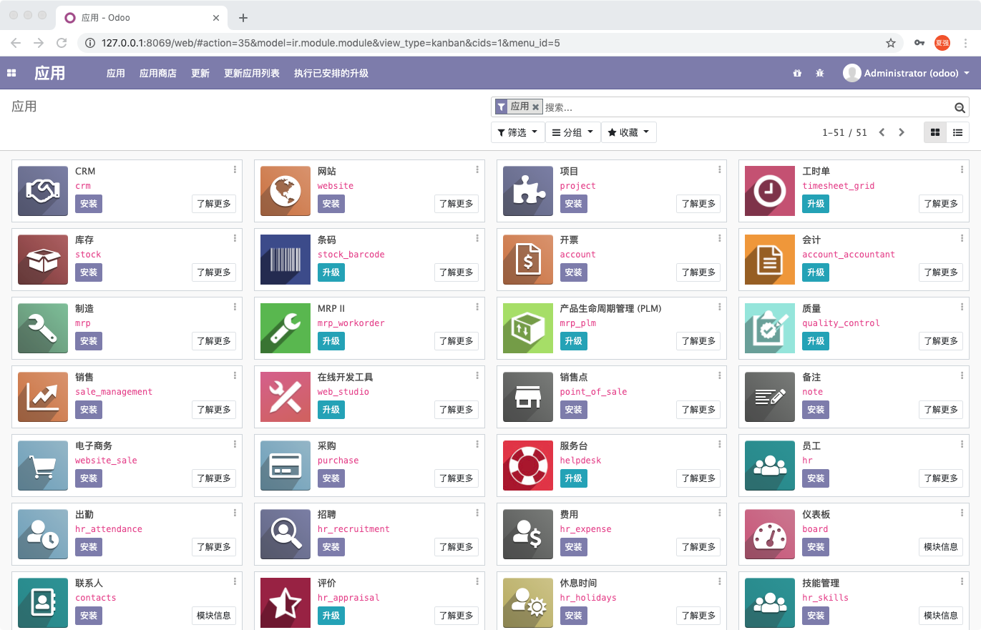Click the browser profile avatar
Viewport: 981px width, 630px height.
[x=942, y=43]
